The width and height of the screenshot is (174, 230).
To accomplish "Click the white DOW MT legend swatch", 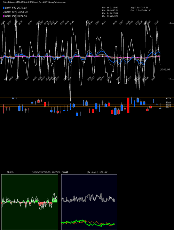I will 3,12.
